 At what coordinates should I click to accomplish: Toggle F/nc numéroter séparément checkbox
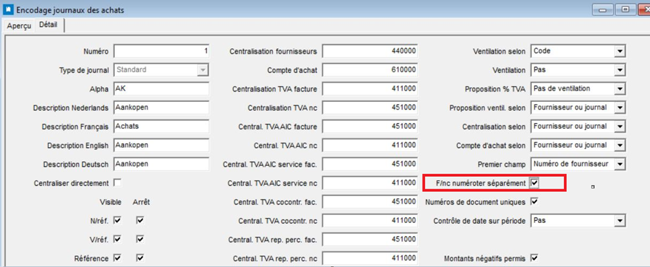click(534, 183)
